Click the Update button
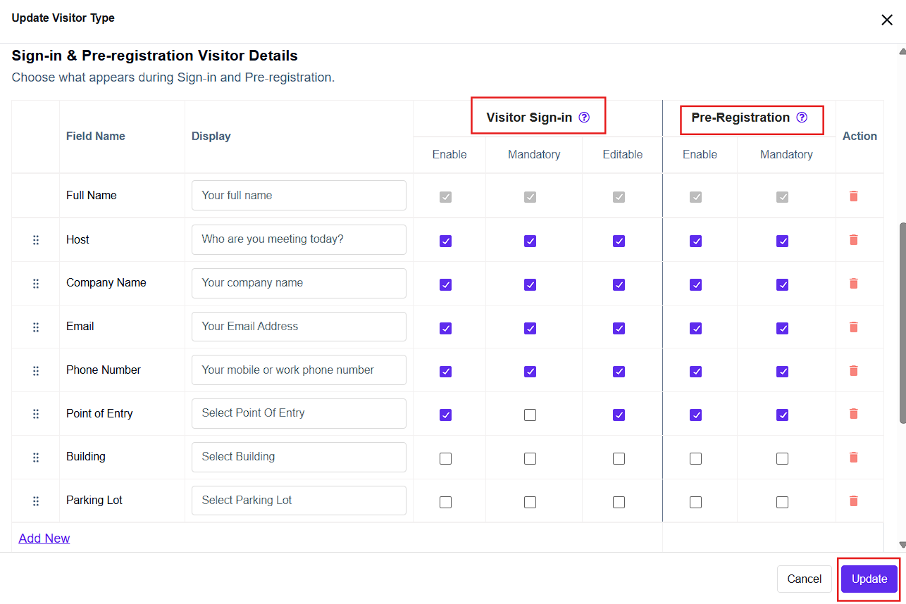The width and height of the screenshot is (906, 604). [869, 579]
